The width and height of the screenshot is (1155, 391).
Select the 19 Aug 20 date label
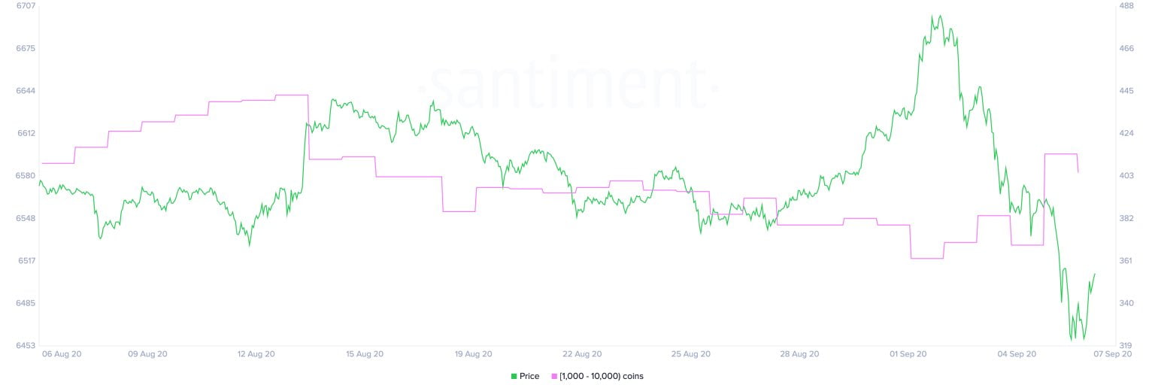pyautogui.click(x=473, y=353)
